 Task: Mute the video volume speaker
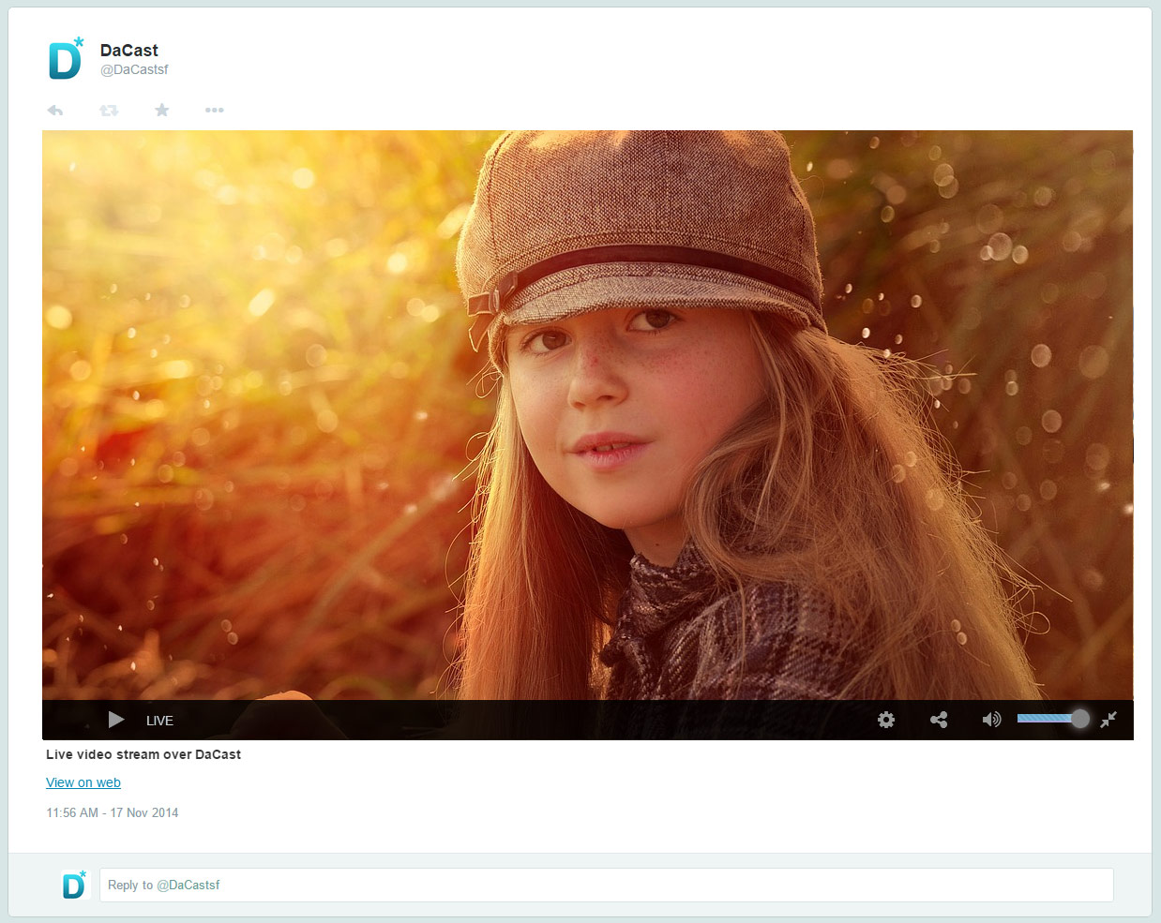(991, 720)
